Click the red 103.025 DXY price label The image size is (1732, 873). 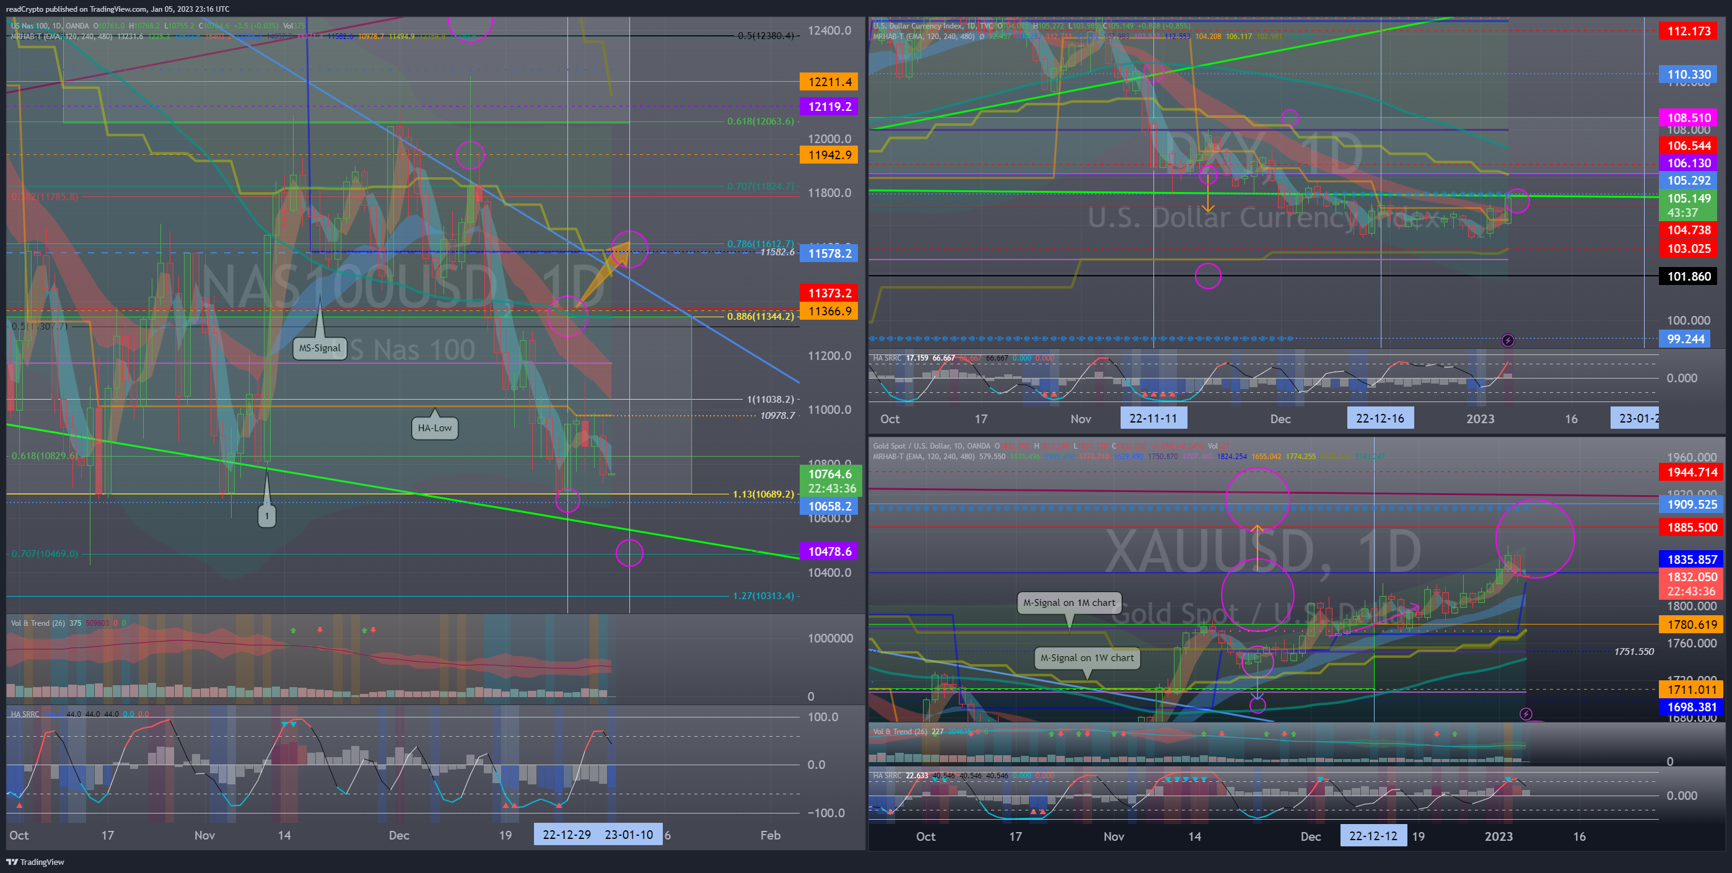tap(1688, 249)
